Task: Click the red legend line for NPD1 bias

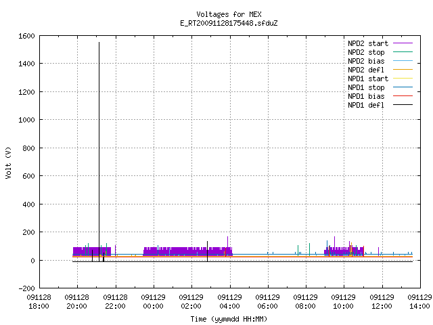Action: tap(403, 96)
